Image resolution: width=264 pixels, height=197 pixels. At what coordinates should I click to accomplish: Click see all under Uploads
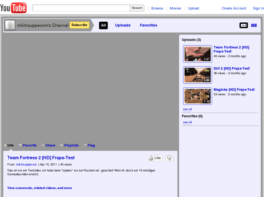187,109
